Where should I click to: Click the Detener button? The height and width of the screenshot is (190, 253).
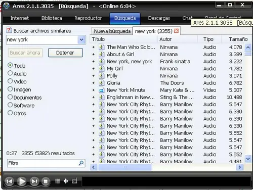(x=65, y=53)
